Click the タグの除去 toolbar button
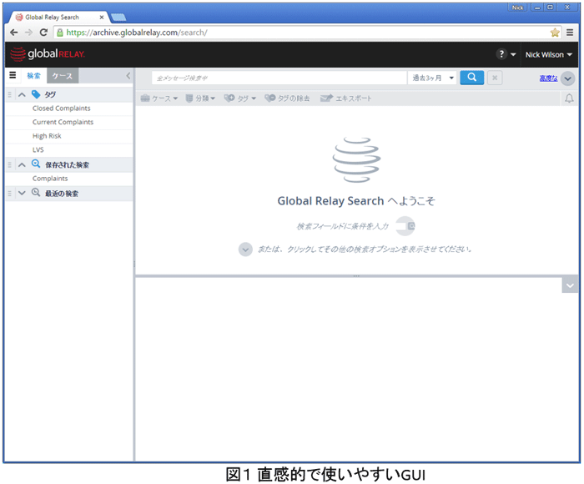Viewport: 584px width, 484px height. point(287,98)
